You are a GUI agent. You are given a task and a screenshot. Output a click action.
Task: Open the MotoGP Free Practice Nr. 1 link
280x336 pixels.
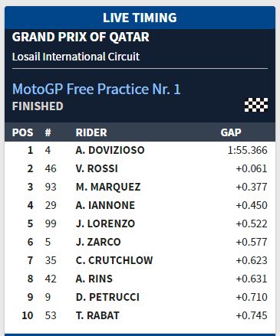click(x=97, y=89)
